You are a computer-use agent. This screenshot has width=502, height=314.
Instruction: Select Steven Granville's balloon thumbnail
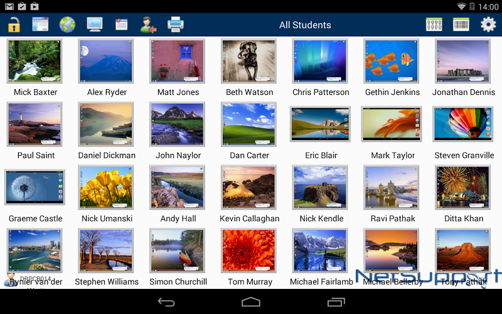click(463, 124)
